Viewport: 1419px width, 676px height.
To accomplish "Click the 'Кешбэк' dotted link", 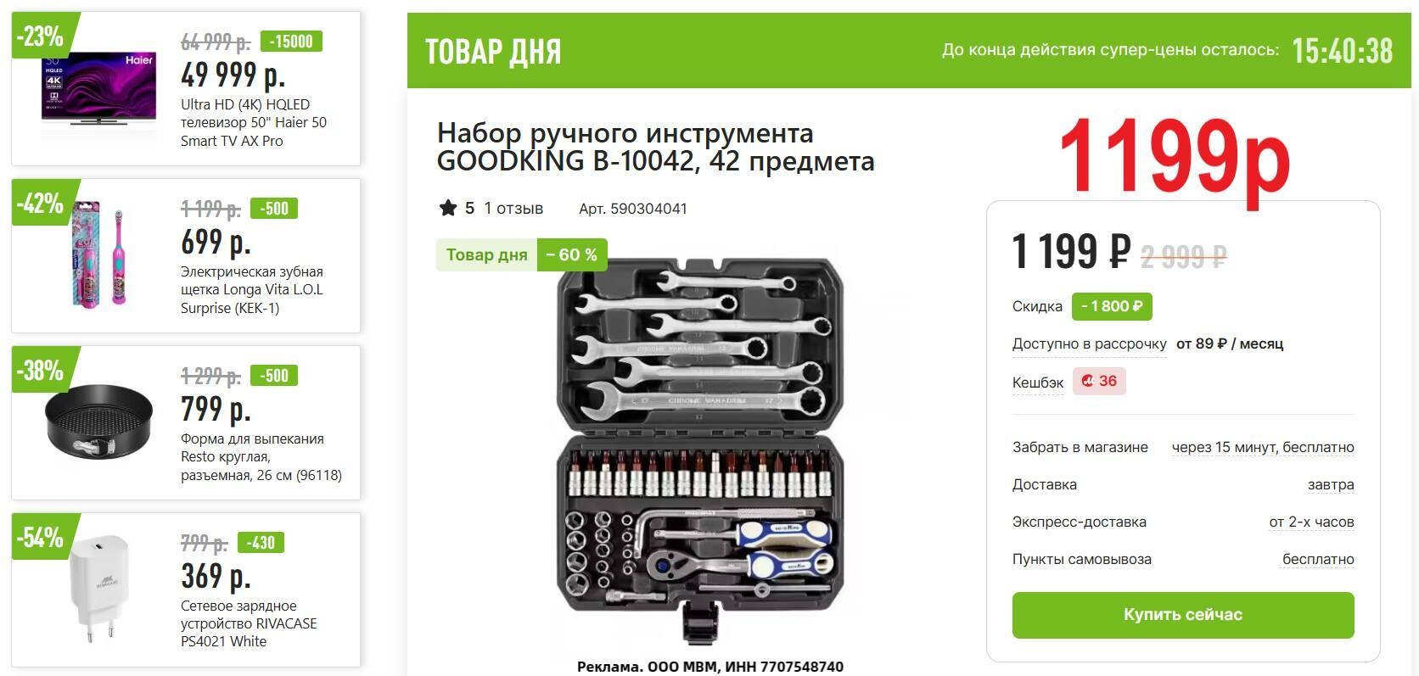I will tap(1037, 383).
